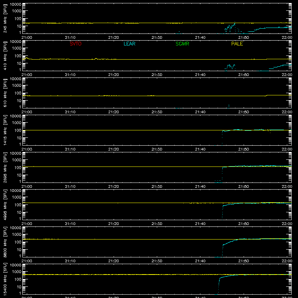Select the 2695 MHz [SFU] axis title
The image size is (298, 298).
point(5,167)
